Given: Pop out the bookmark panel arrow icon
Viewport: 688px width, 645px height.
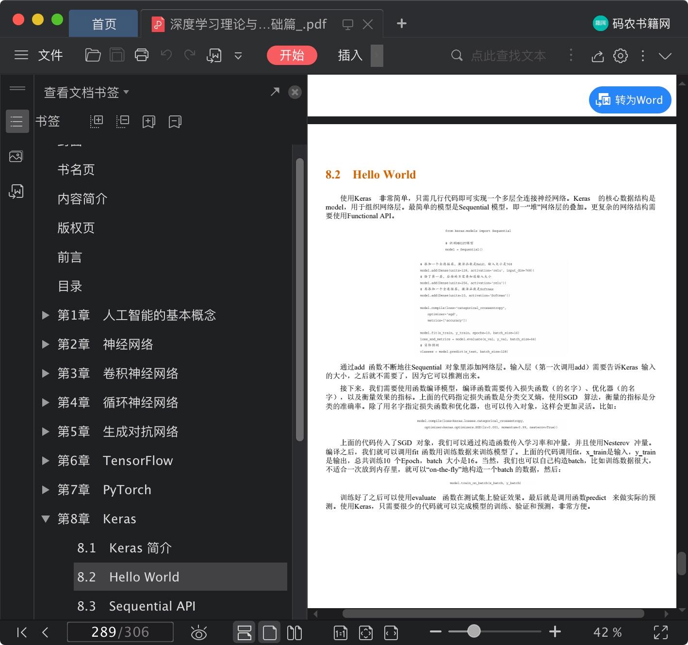Looking at the screenshot, I should 275,92.
